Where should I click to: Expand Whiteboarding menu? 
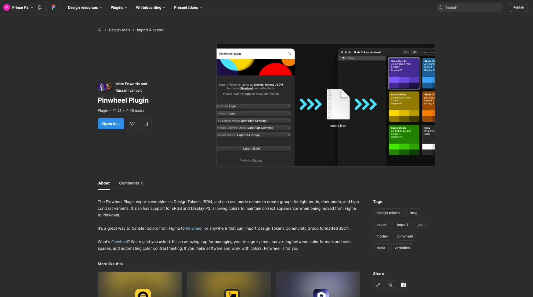click(151, 7)
